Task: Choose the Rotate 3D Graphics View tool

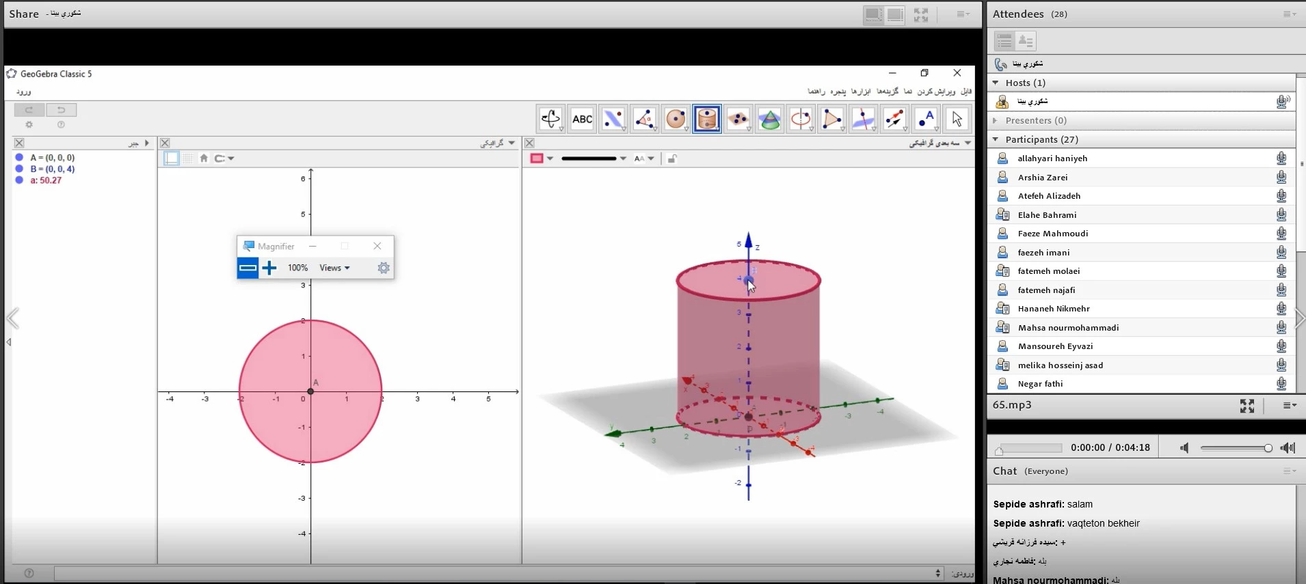Action: point(550,120)
